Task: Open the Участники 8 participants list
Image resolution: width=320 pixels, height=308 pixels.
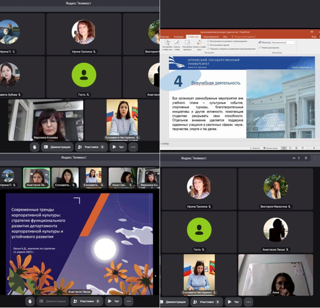Action: [92, 147]
